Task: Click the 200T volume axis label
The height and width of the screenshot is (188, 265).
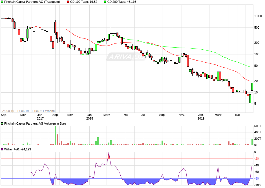Action: [258, 139]
